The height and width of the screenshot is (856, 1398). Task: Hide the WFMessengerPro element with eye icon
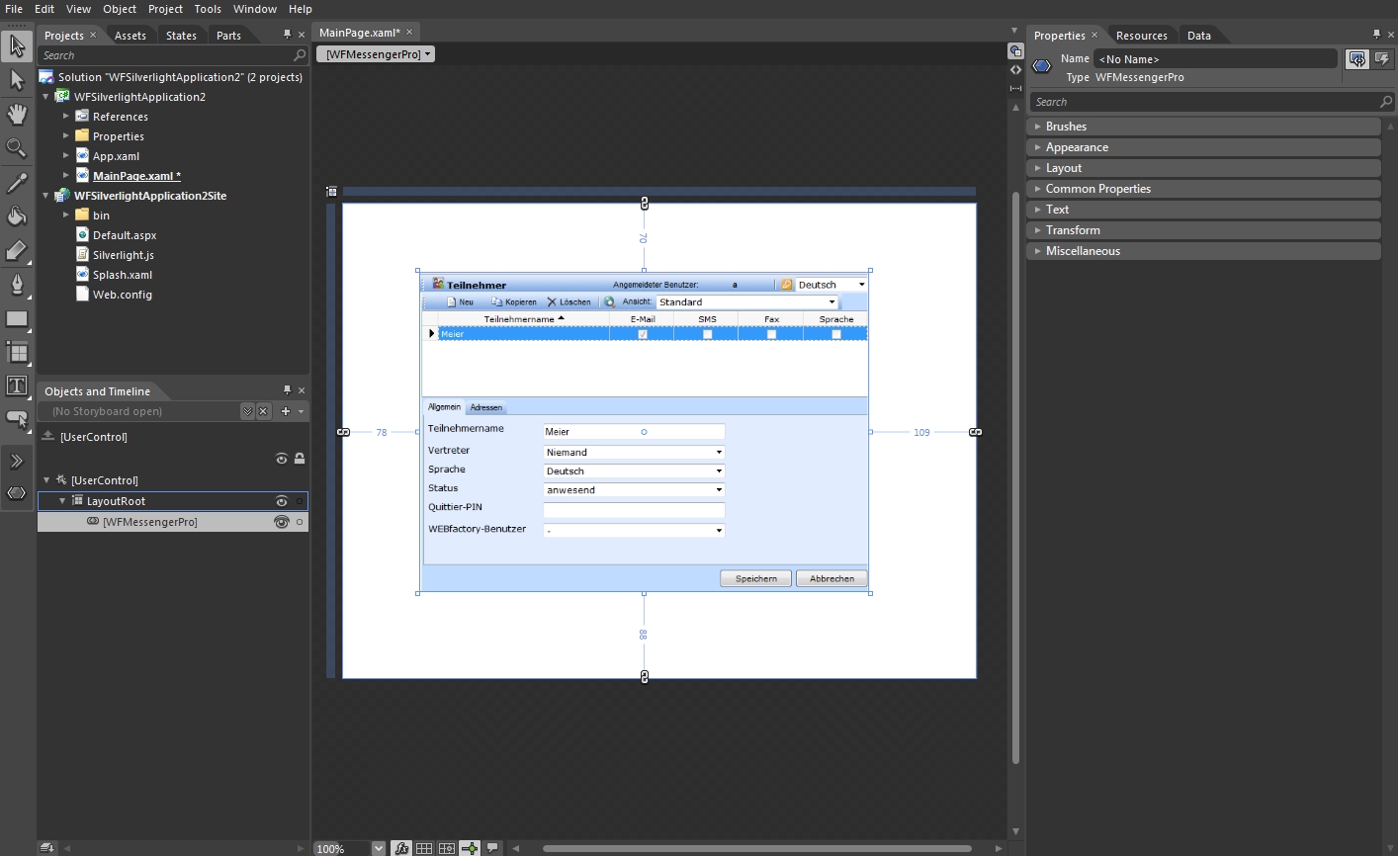coord(282,522)
